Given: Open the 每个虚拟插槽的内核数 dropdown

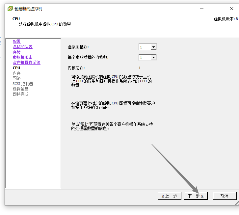Looking at the screenshot, I should coord(153,58).
